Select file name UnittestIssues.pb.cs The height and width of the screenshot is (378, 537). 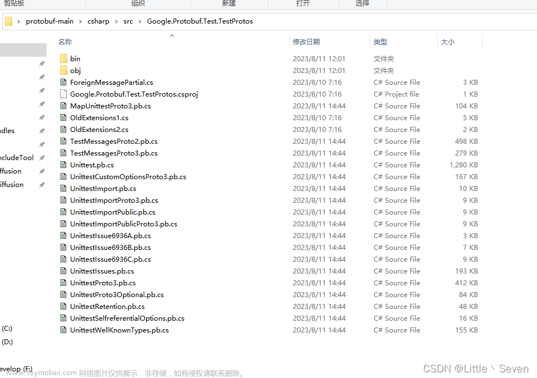[102, 271]
